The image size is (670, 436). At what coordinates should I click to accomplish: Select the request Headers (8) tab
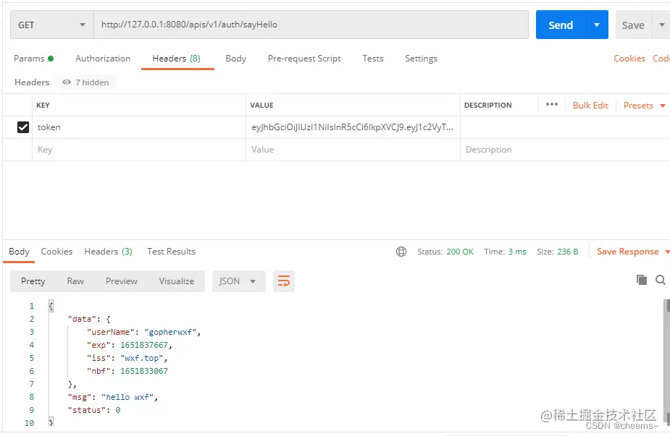[x=177, y=59]
